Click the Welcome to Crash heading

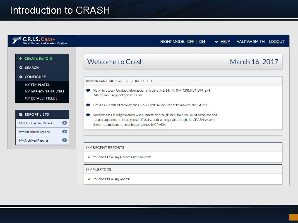115,62
